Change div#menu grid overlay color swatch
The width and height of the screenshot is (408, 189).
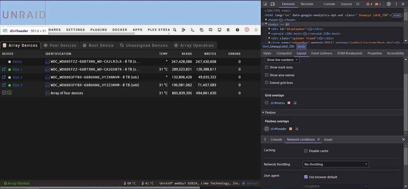click(289, 103)
